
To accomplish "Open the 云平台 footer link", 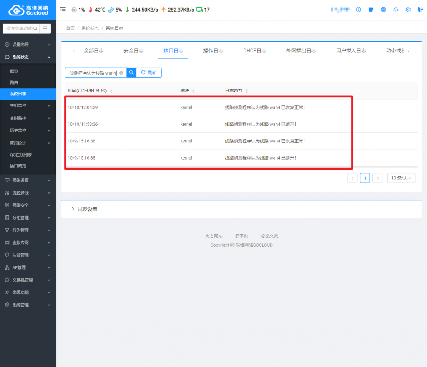I will (x=241, y=236).
